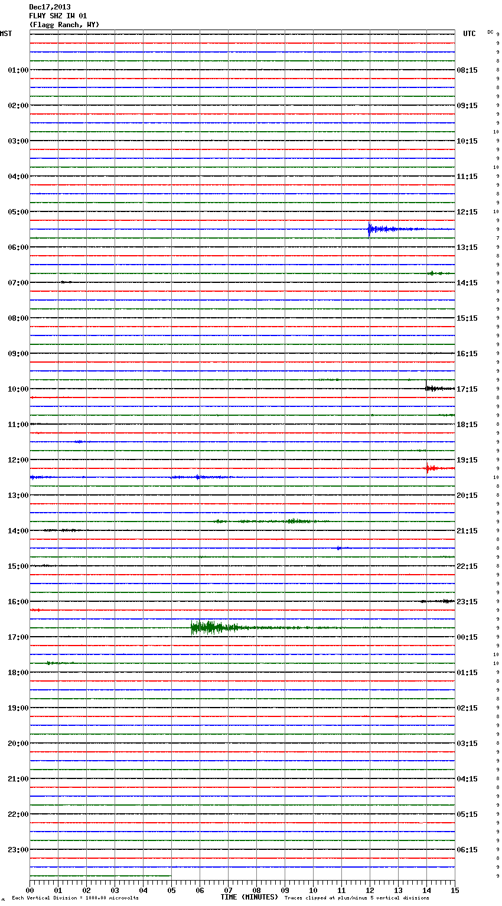This screenshot has height=906, width=502.
Task: Click the UTC timezone label
Action: [470, 34]
